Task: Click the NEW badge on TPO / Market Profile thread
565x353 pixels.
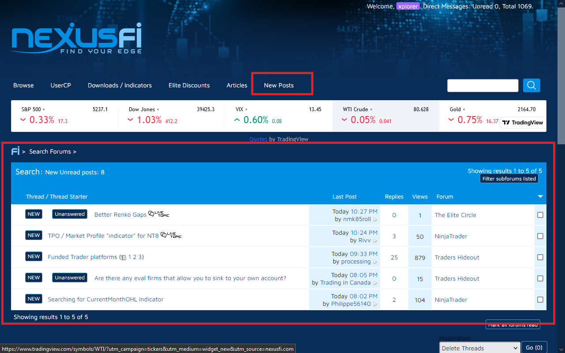Action: coord(34,235)
